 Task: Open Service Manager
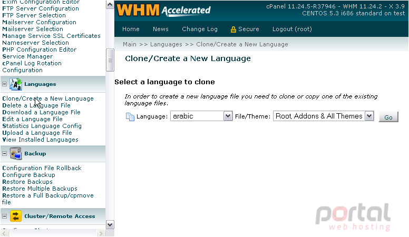[x=27, y=56]
